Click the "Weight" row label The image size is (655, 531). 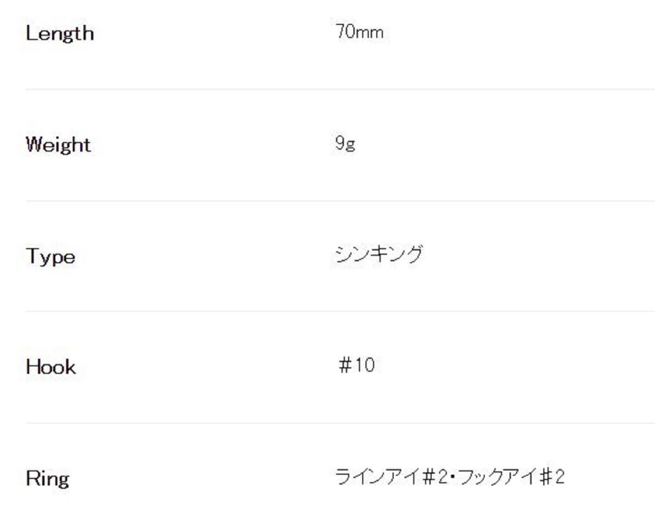(x=58, y=145)
